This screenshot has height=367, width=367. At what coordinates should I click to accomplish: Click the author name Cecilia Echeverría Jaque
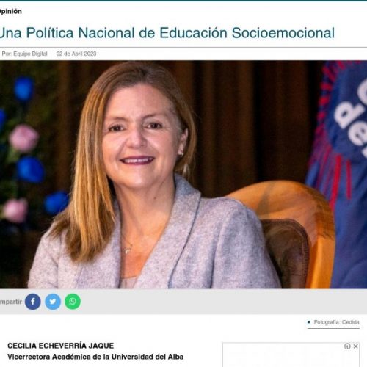click(x=61, y=346)
